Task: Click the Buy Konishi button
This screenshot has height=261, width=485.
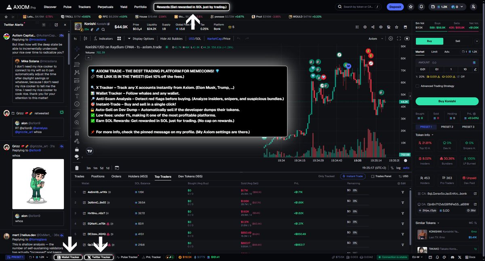Action: [x=447, y=101]
